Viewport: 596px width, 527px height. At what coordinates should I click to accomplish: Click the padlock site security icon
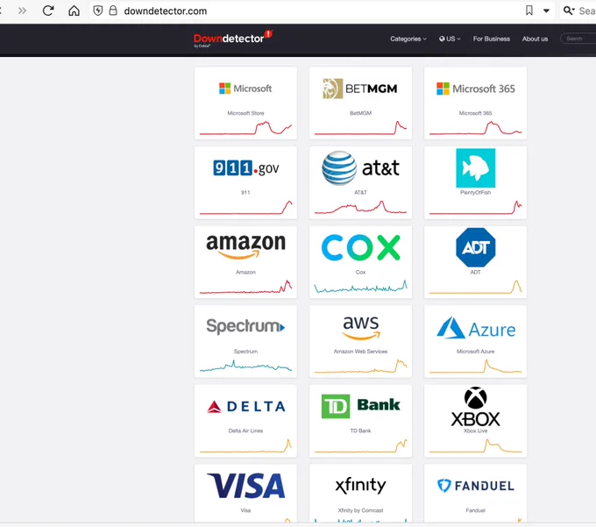pos(113,11)
